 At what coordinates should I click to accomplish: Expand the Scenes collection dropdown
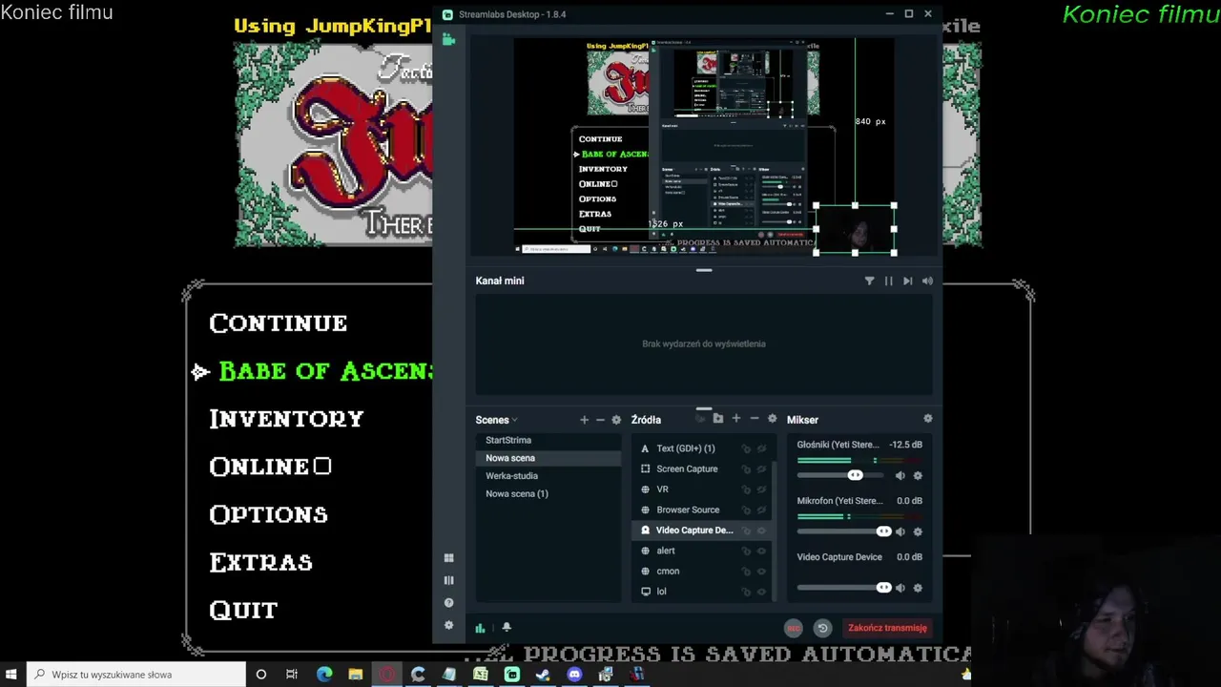(497, 420)
